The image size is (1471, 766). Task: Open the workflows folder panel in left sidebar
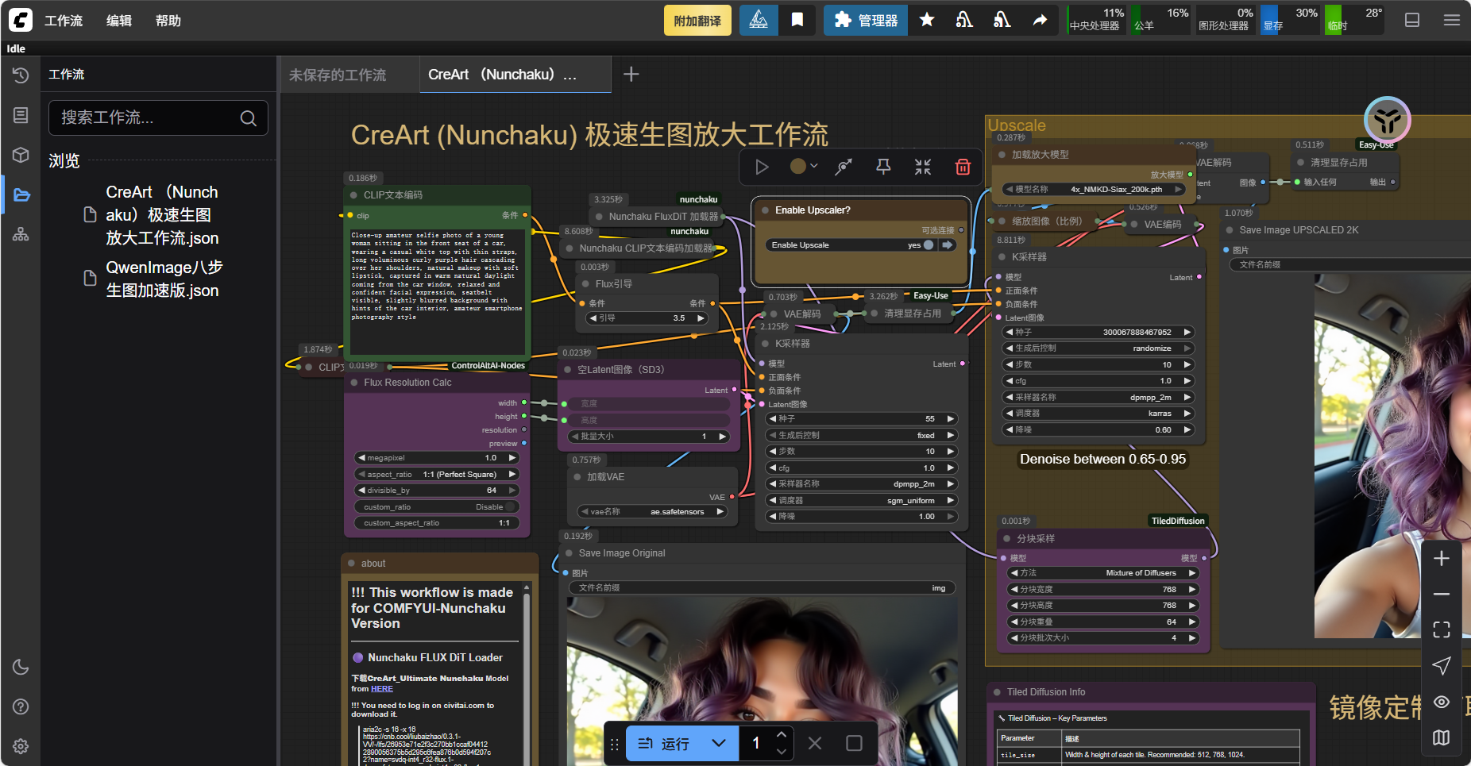pyautogui.click(x=21, y=194)
